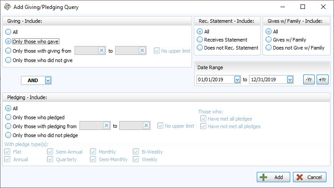Screen dimensions: 334x188
Task: Clear the giving 'from' amount field icon
Action: pyautogui.click(x=101, y=51)
